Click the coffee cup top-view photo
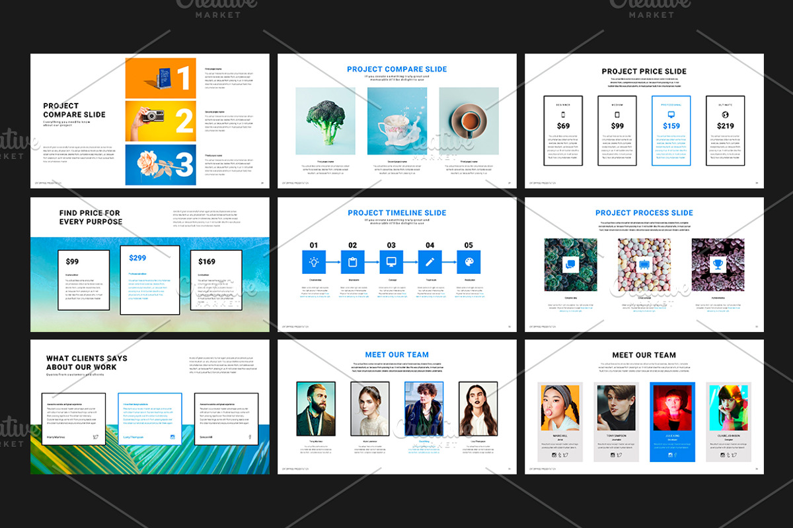Viewport: 793px width, 528px height. pyautogui.click(x=469, y=121)
